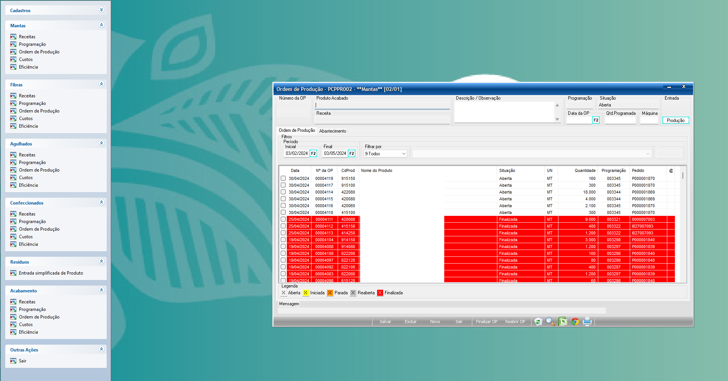Check the box for OP 00004104
This screenshot has width=728, height=381.
283,240
